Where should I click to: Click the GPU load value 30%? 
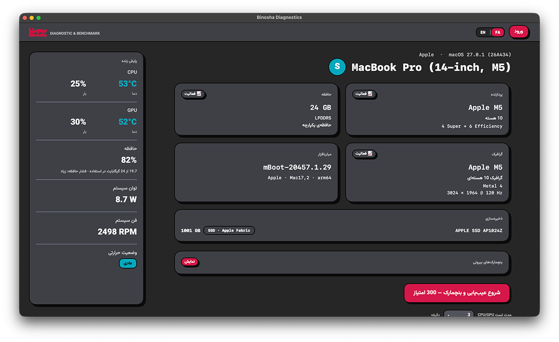[x=78, y=122]
